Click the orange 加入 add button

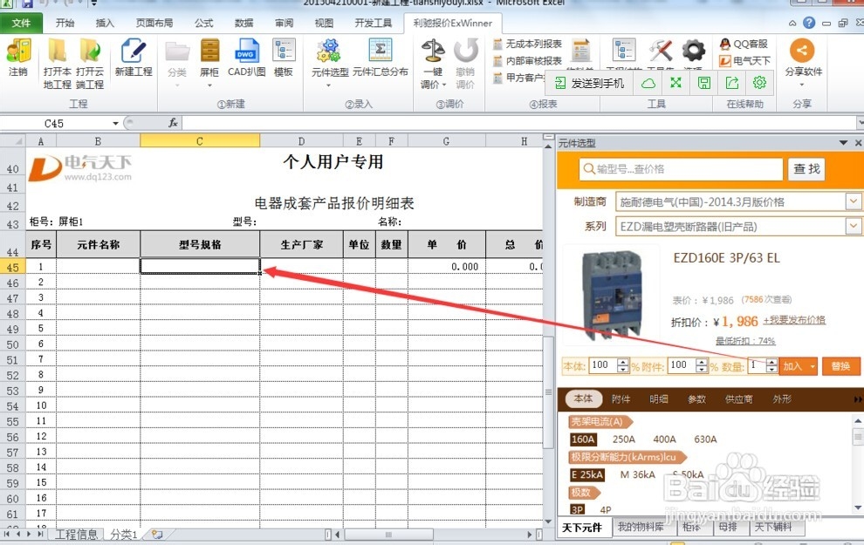(x=793, y=366)
